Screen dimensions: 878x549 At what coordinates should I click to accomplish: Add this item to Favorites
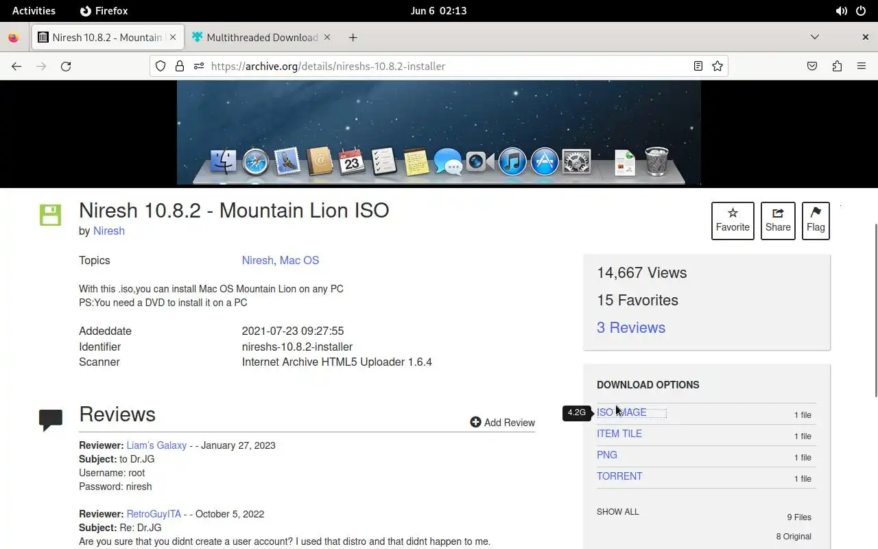(733, 221)
